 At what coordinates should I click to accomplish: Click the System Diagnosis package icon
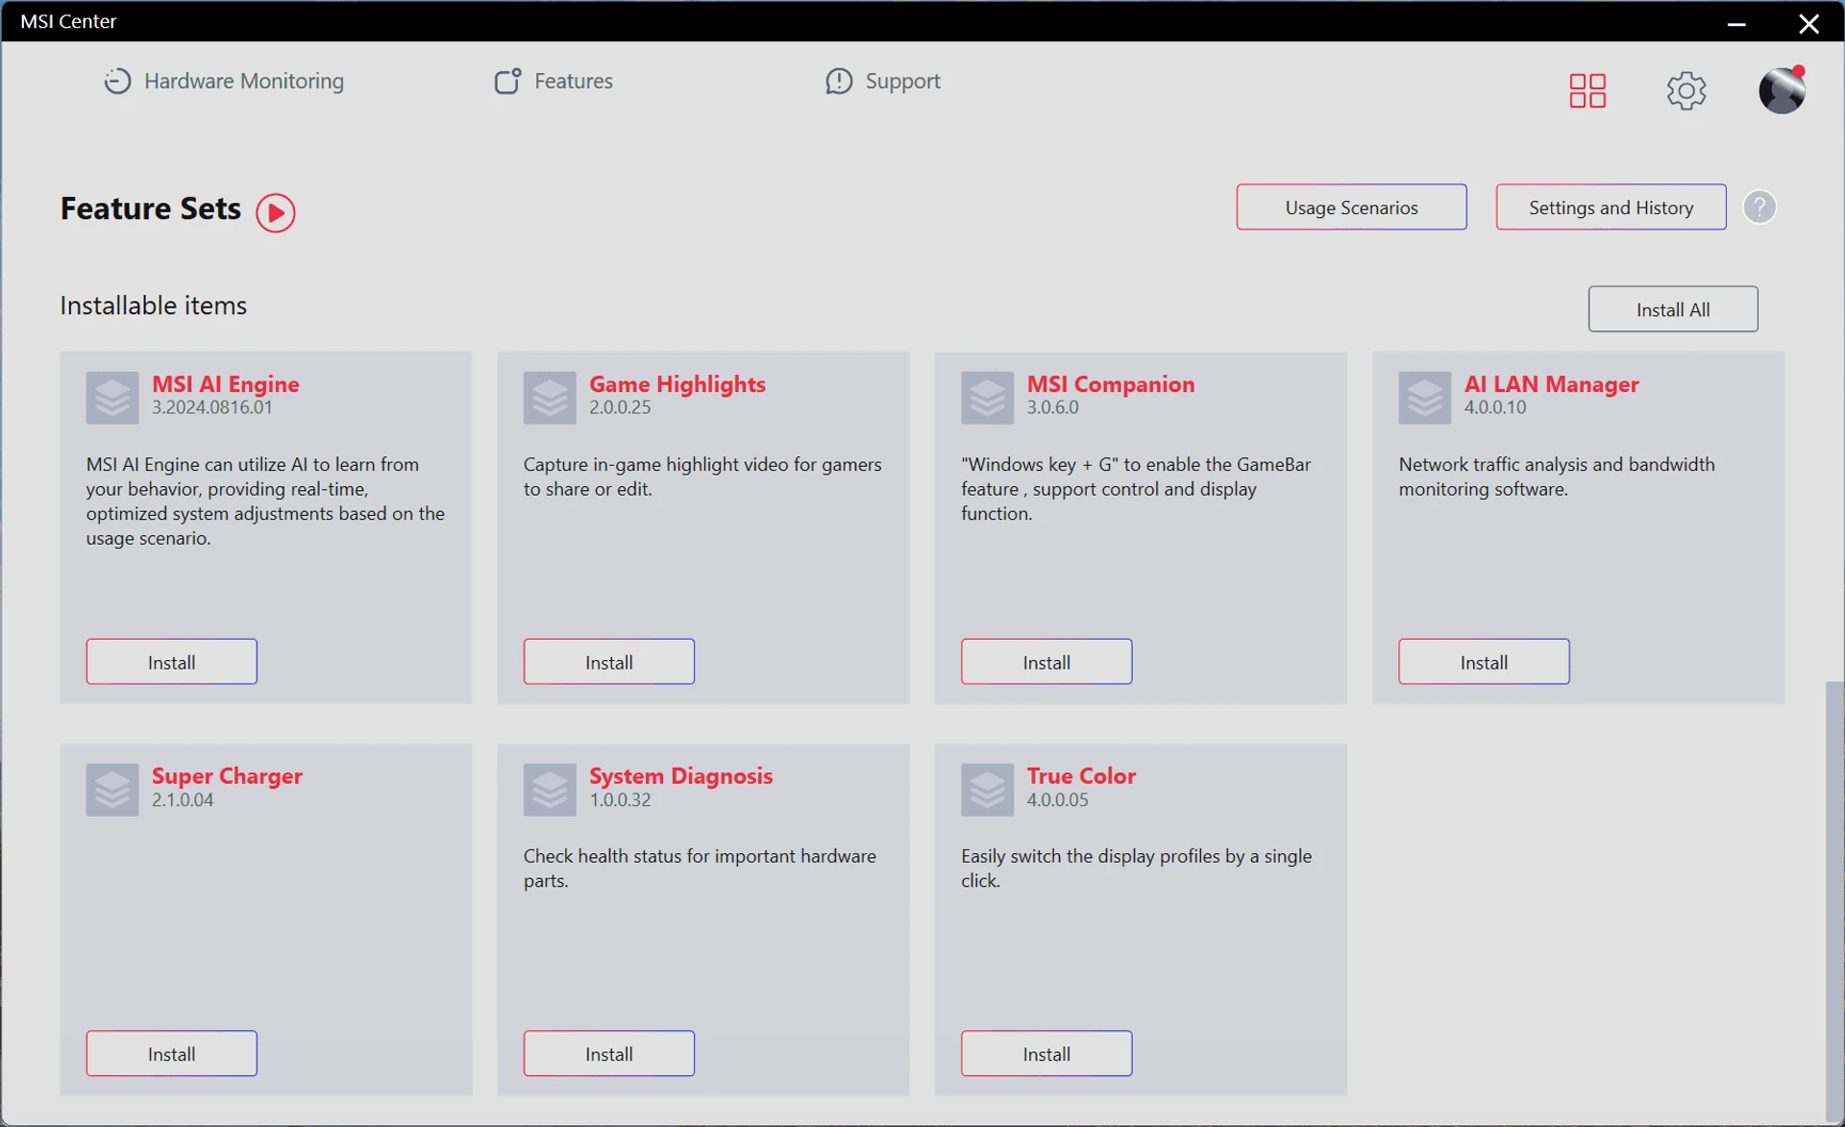pos(550,789)
